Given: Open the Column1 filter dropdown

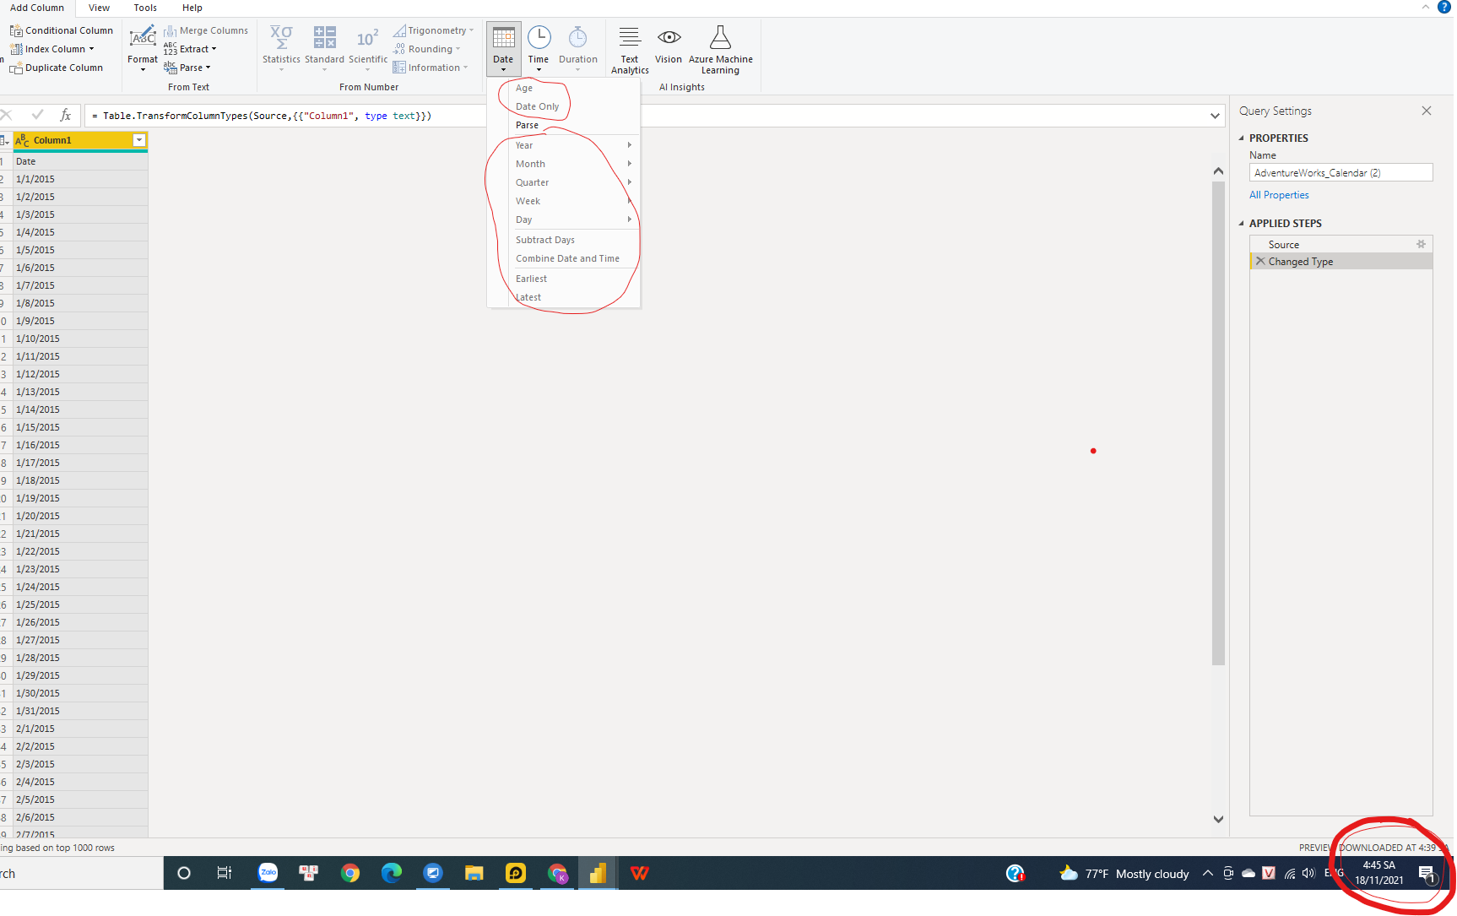Looking at the screenshot, I should (x=139, y=140).
